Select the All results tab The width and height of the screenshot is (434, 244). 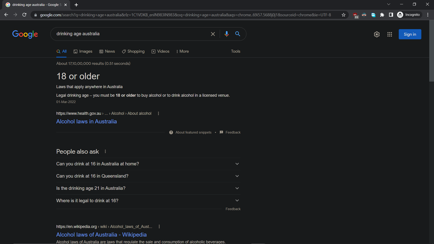coord(61,52)
